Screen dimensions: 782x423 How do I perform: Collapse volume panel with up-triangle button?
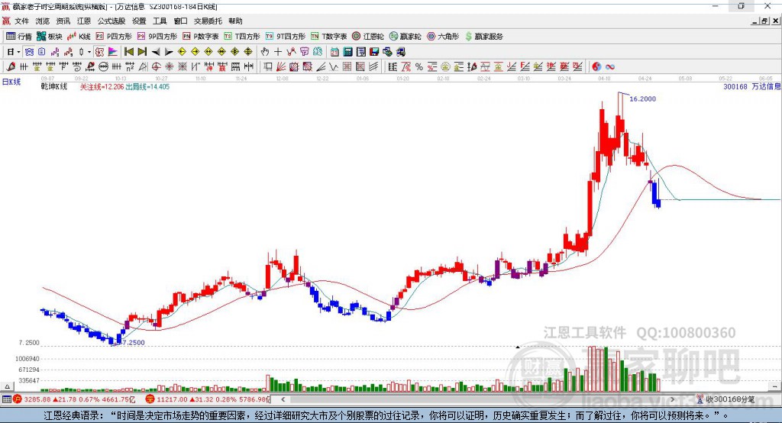pyautogui.click(x=7, y=386)
